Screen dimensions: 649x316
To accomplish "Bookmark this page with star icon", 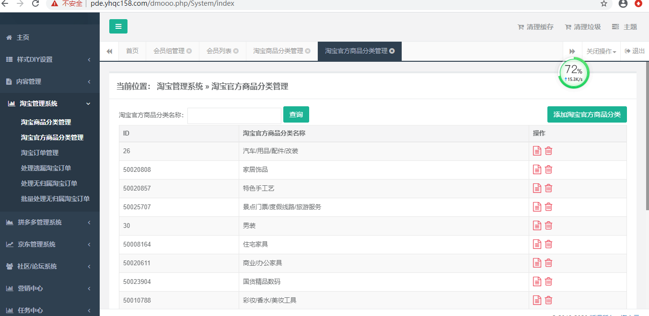I will click(x=604, y=4).
